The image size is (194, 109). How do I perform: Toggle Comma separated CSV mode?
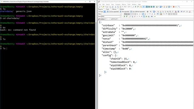pyautogui.click(x=113, y=12)
